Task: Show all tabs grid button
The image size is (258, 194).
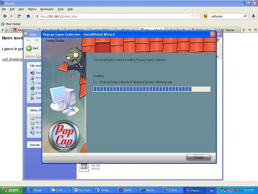Action: [x=255, y=30]
